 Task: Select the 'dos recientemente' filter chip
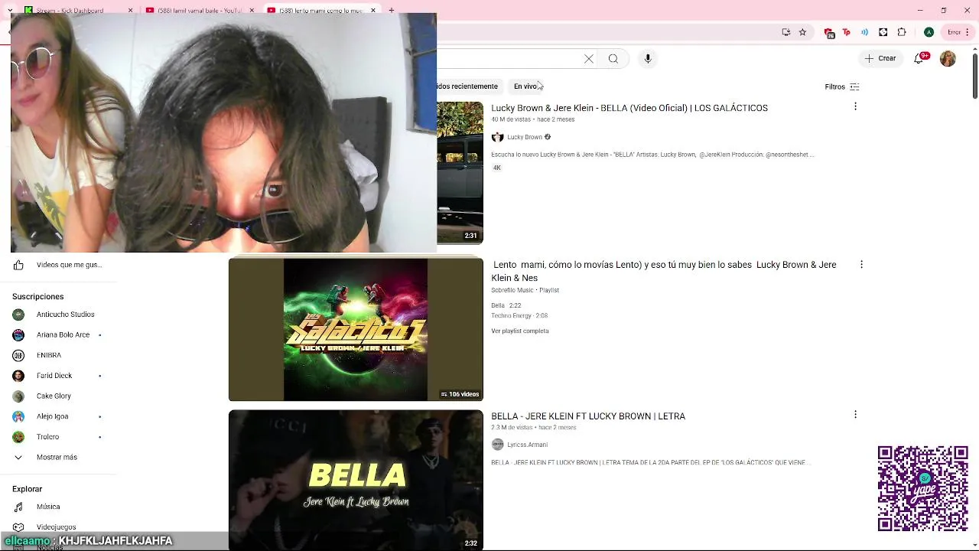(467, 86)
